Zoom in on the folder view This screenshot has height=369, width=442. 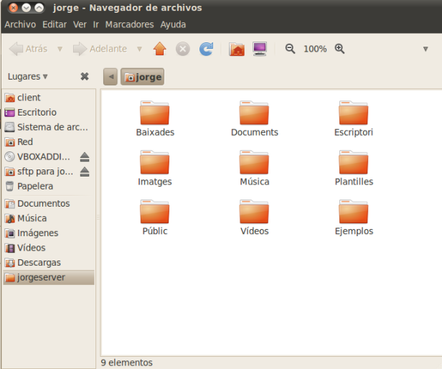(339, 49)
